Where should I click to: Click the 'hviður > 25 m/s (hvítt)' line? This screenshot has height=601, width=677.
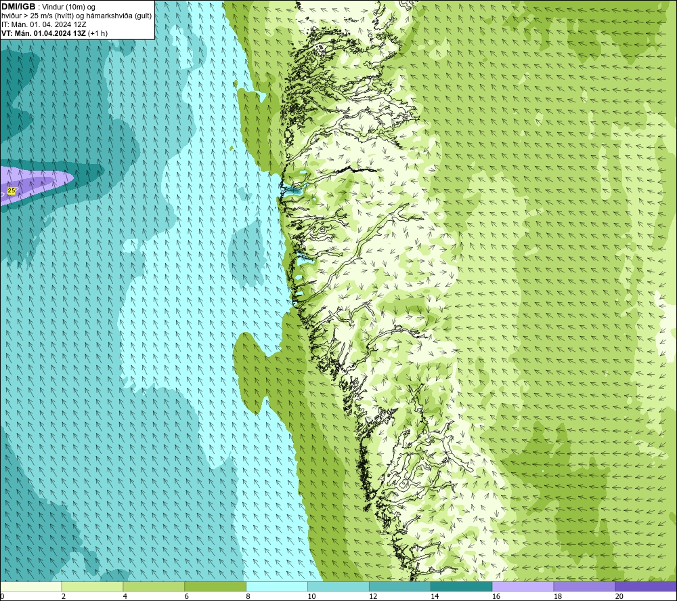point(77,16)
